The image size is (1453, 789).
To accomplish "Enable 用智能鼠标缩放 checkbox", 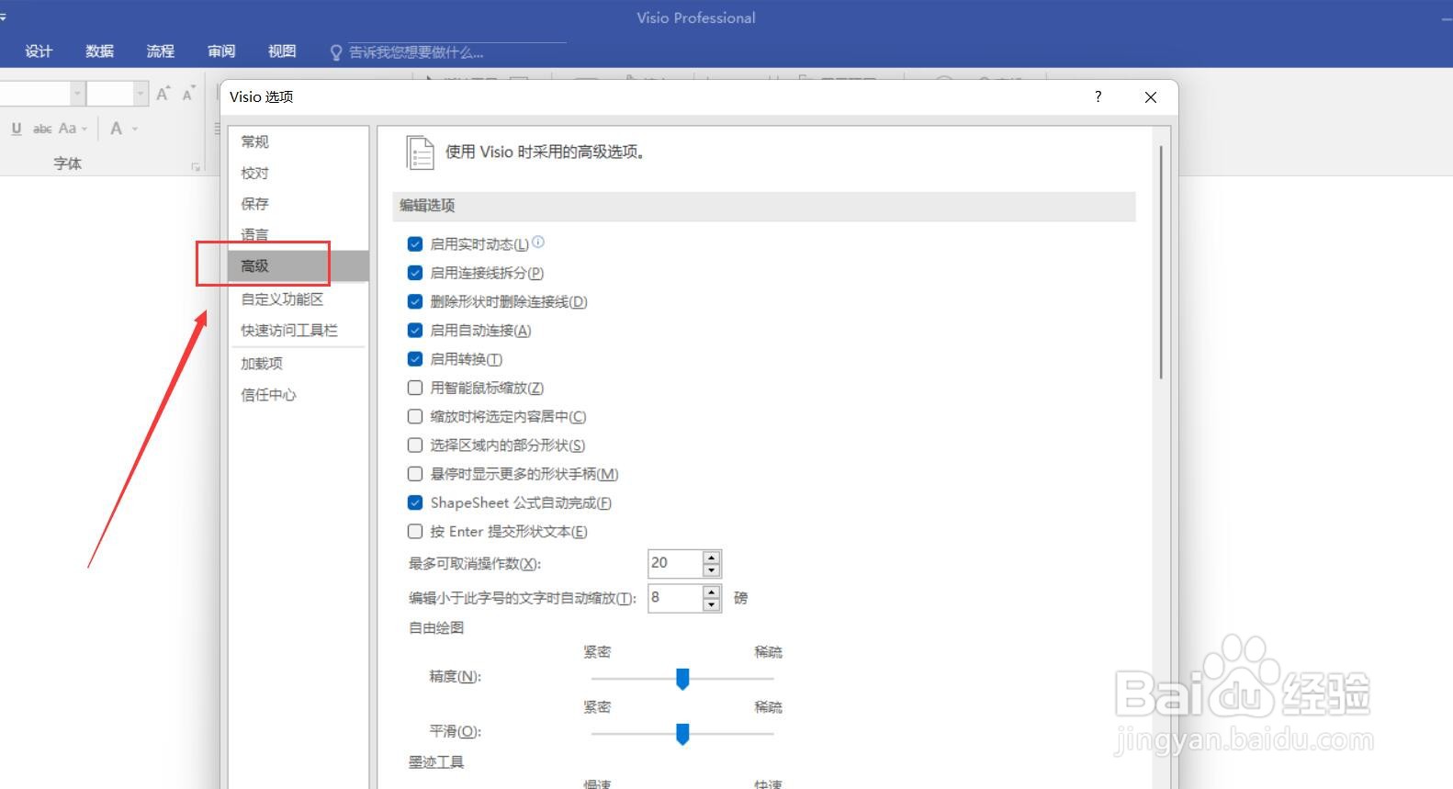I will [x=415, y=388].
